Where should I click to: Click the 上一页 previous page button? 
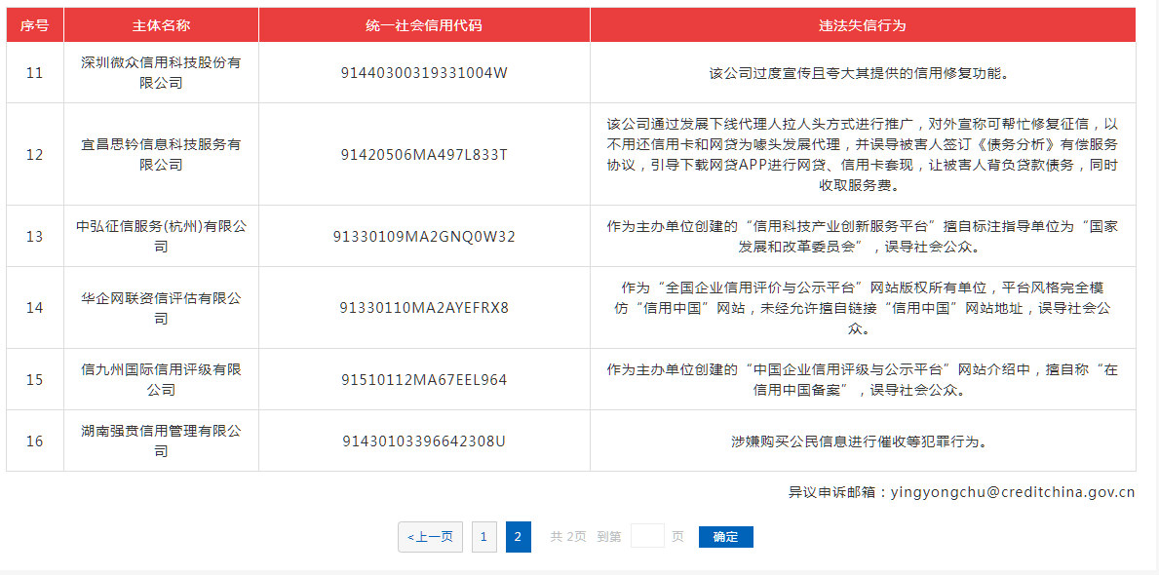pyautogui.click(x=430, y=537)
